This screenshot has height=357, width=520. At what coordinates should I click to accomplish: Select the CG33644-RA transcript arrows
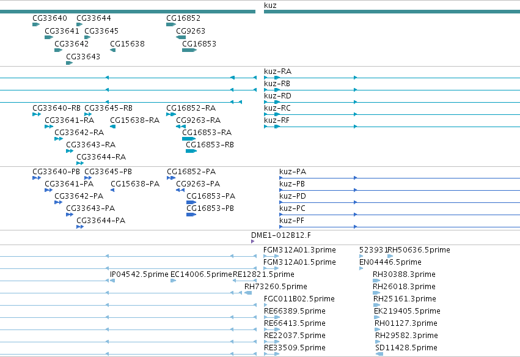pos(80,163)
